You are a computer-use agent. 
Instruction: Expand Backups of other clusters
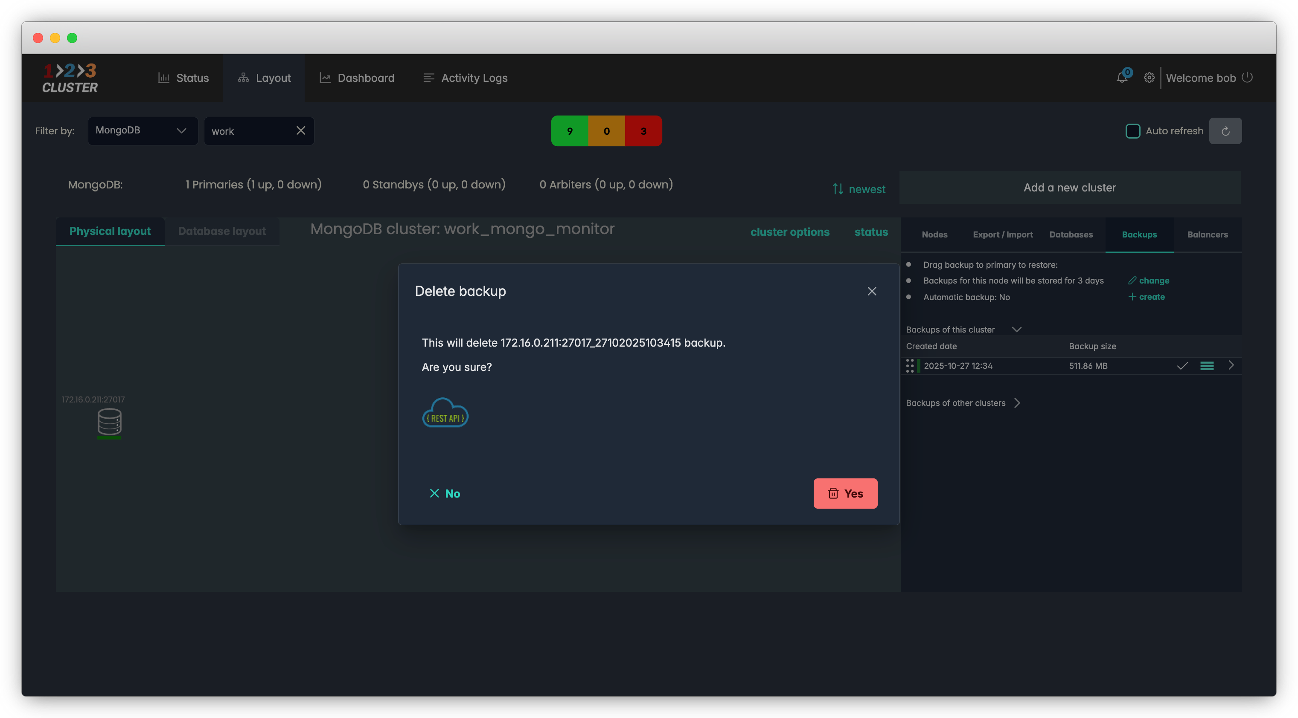click(1017, 403)
